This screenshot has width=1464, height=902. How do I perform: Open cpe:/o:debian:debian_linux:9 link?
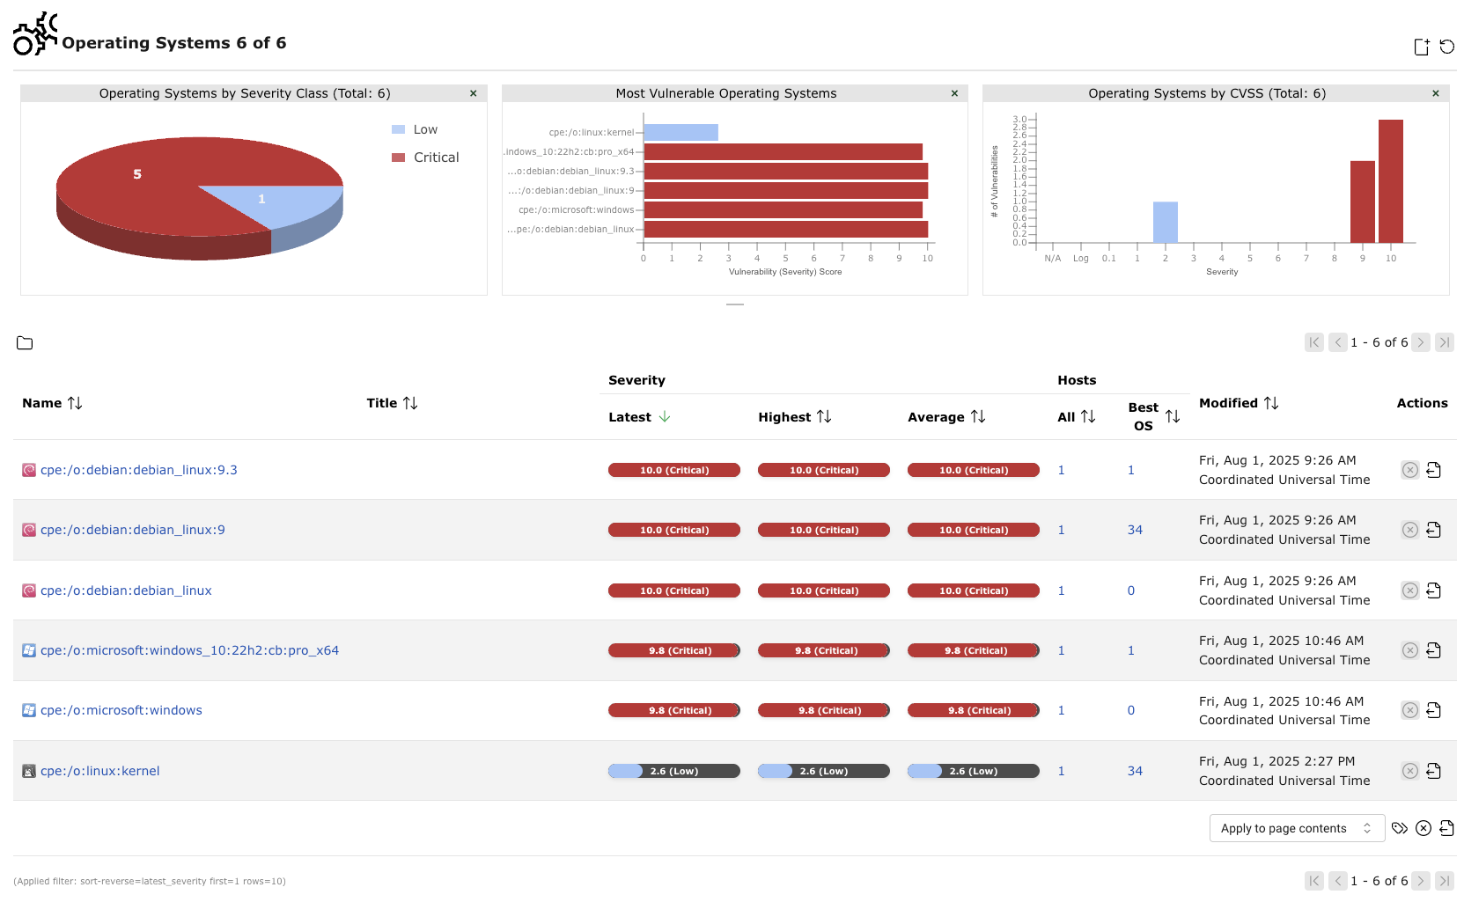(133, 530)
